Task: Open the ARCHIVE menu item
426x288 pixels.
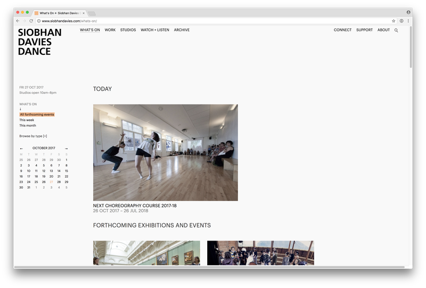Action: (182, 30)
